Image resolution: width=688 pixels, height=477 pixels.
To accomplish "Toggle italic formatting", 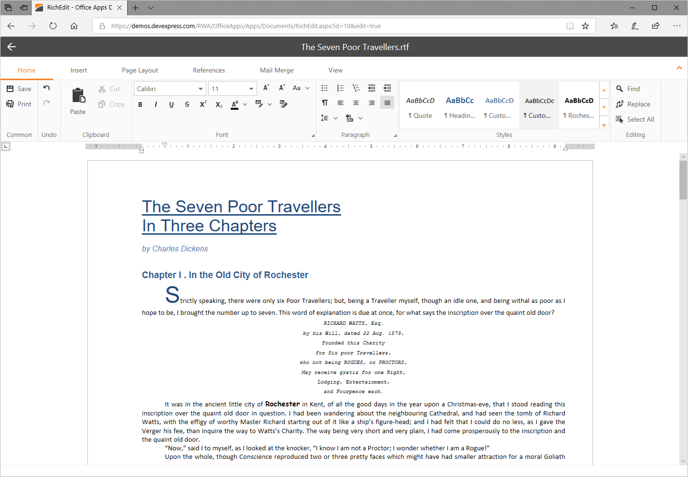I will [x=156, y=104].
